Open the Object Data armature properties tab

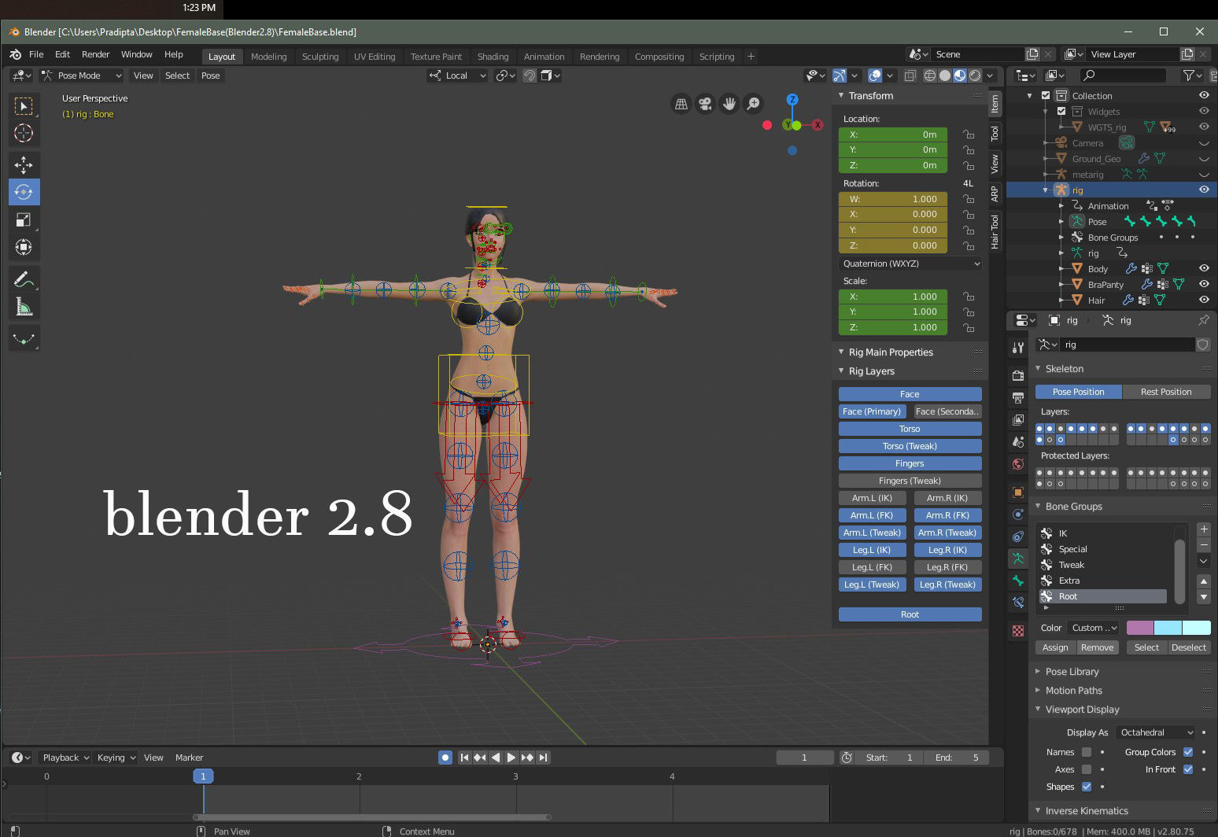(x=1018, y=559)
